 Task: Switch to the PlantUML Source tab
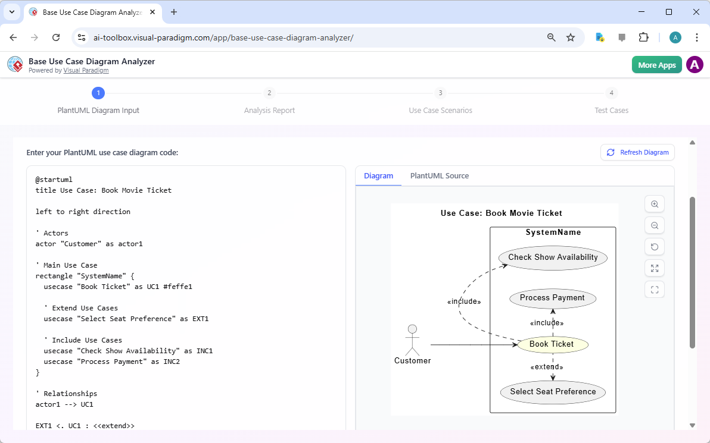coord(439,175)
